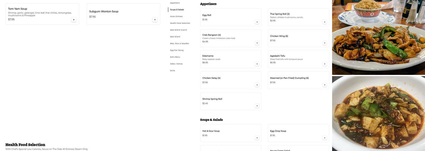Add Subgum Wonton Soup to the order
The height and width of the screenshot is (151, 425).
(155, 20)
